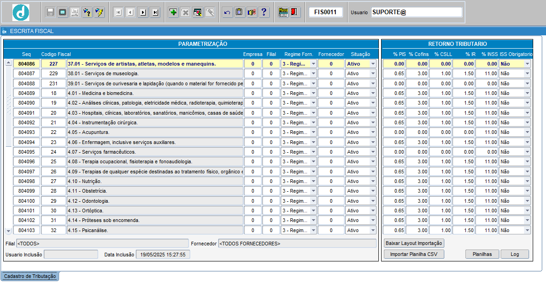The image size is (546, 283).
Task: Click Codigo Fiscal cell 227
Action: [x=53, y=64]
